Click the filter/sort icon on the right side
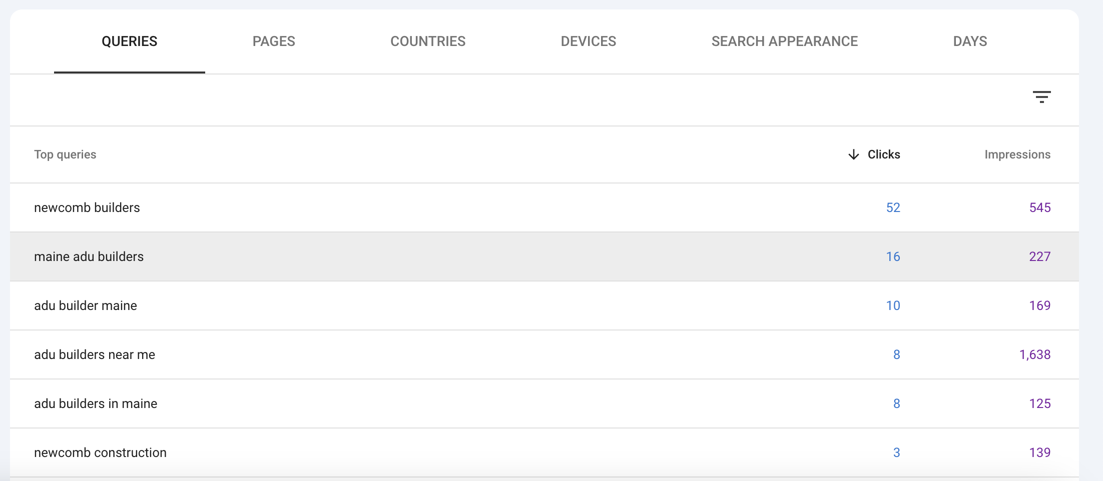 click(x=1043, y=97)
